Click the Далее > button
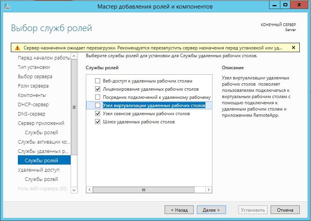Viewport: 311px width, 221px height. click(211, 210)
